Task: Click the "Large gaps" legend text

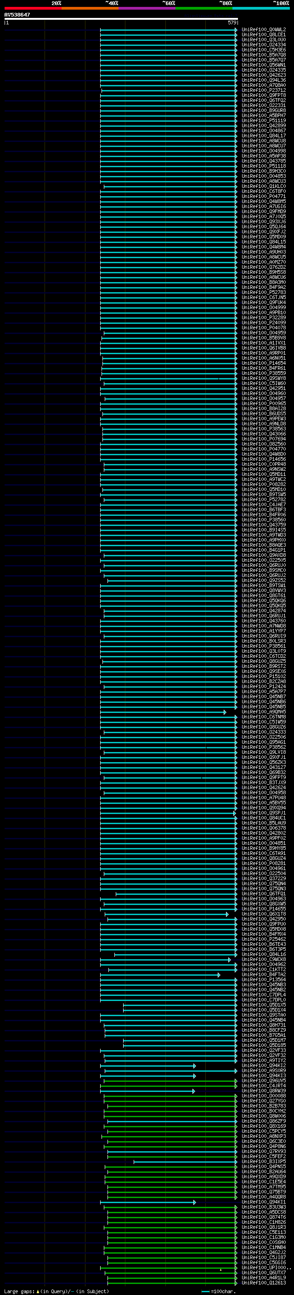Action: click(x=19, y=1291)
